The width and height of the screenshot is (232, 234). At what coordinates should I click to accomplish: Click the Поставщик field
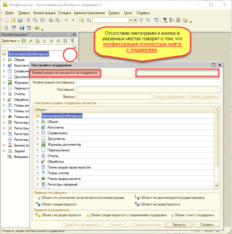[x=148, y=90]
